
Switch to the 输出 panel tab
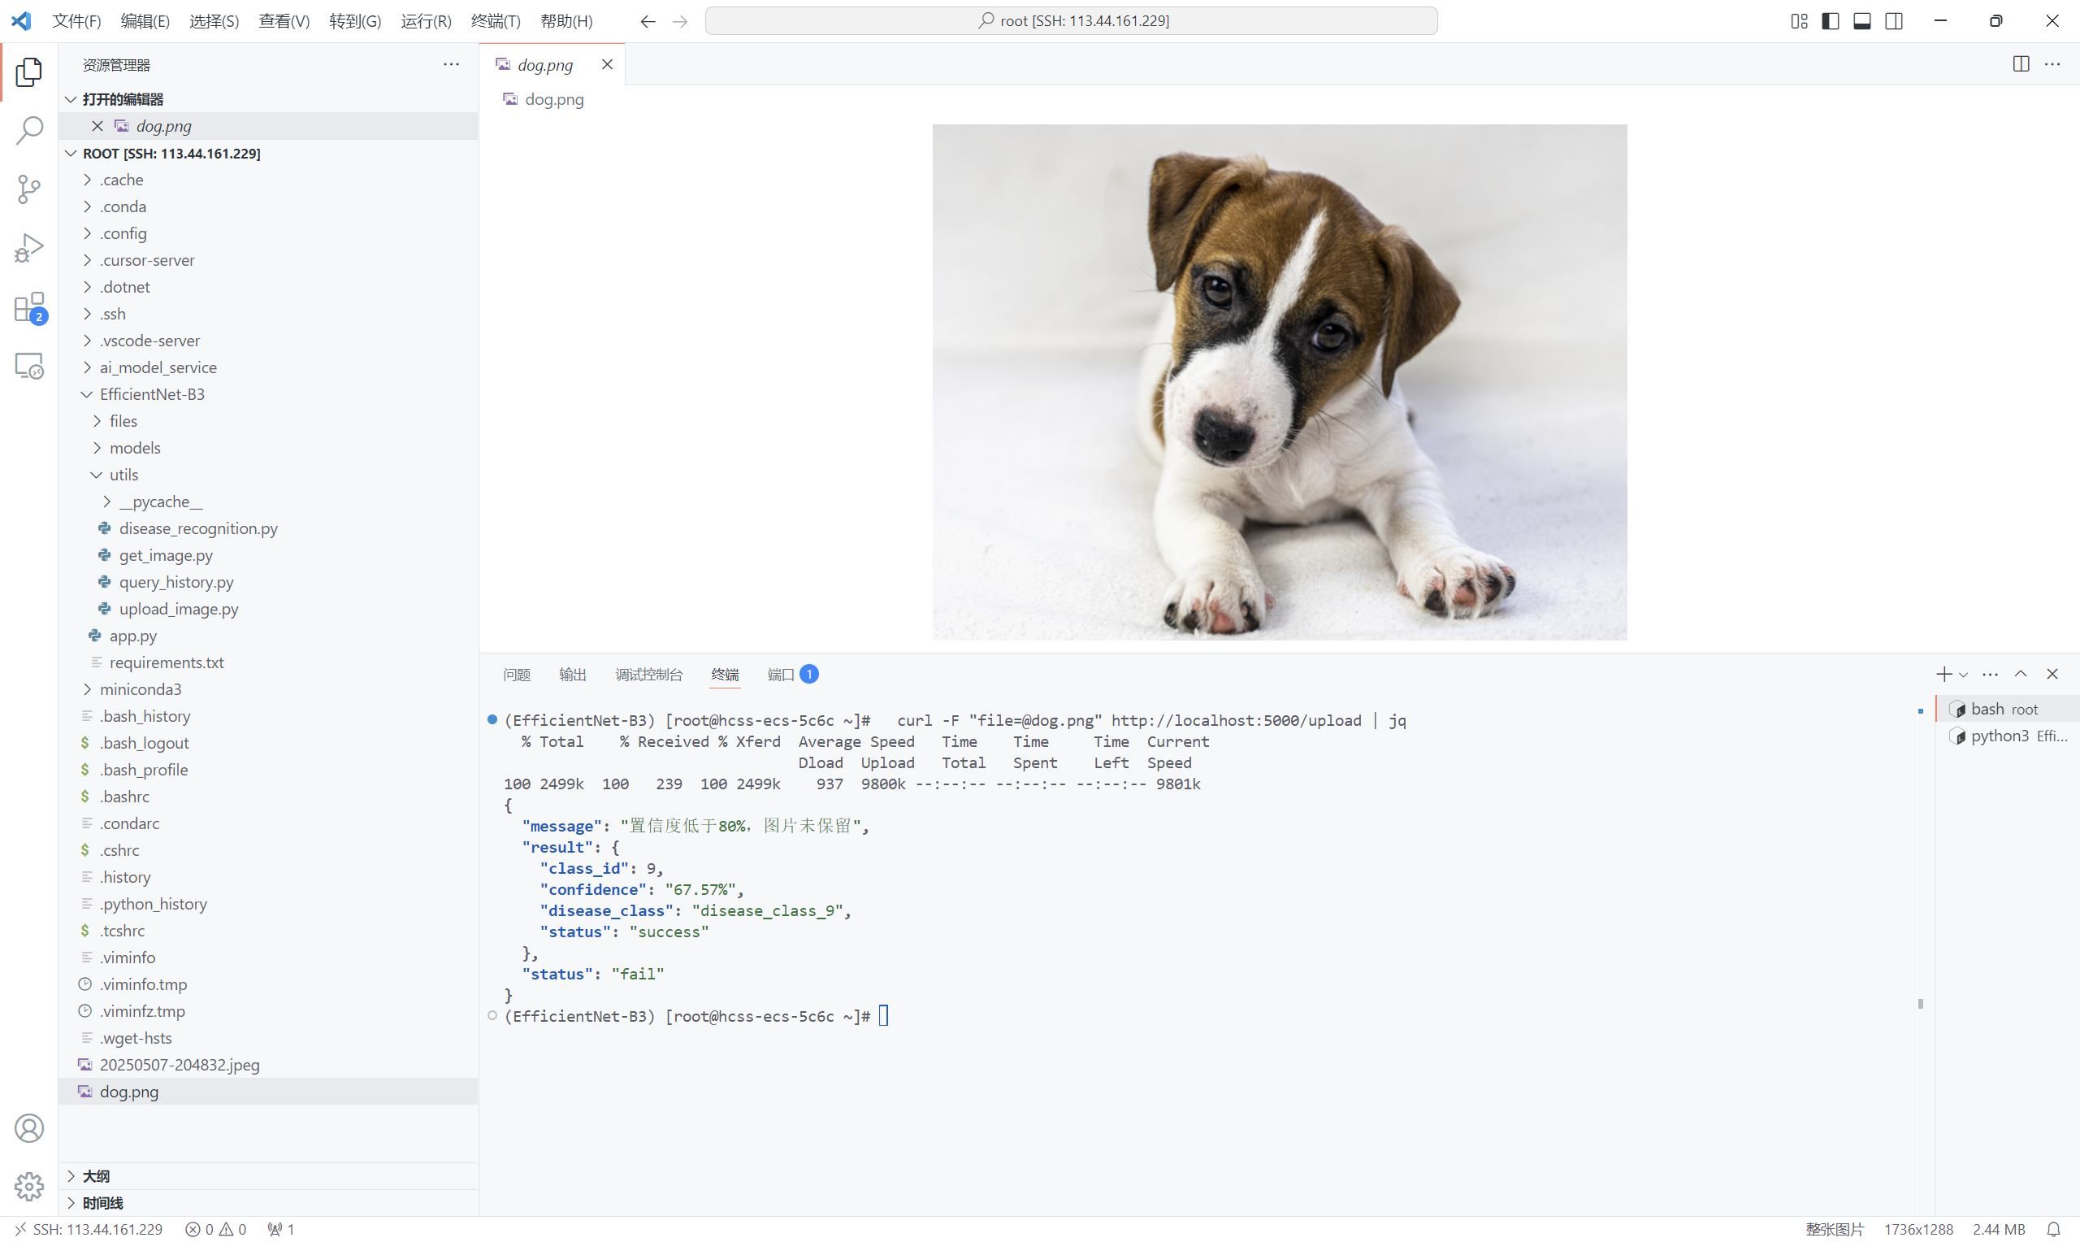(x=572, y=675)
